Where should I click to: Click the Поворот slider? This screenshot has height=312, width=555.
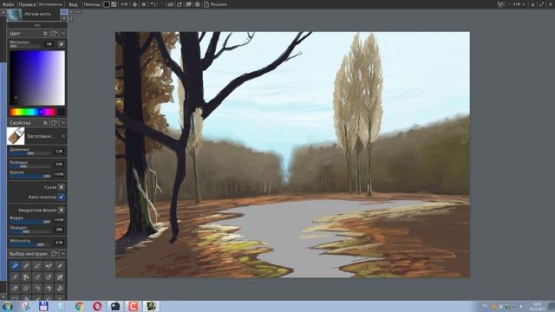point(29,231)
